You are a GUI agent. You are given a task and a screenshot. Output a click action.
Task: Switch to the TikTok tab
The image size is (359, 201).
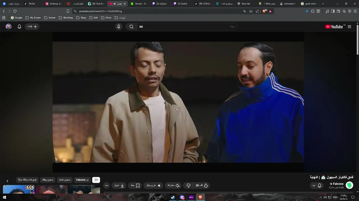(x=32, y=4)
